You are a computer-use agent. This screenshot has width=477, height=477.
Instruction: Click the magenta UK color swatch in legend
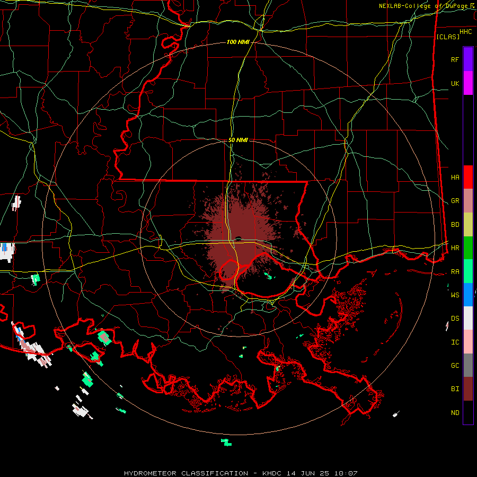[468, 83]
